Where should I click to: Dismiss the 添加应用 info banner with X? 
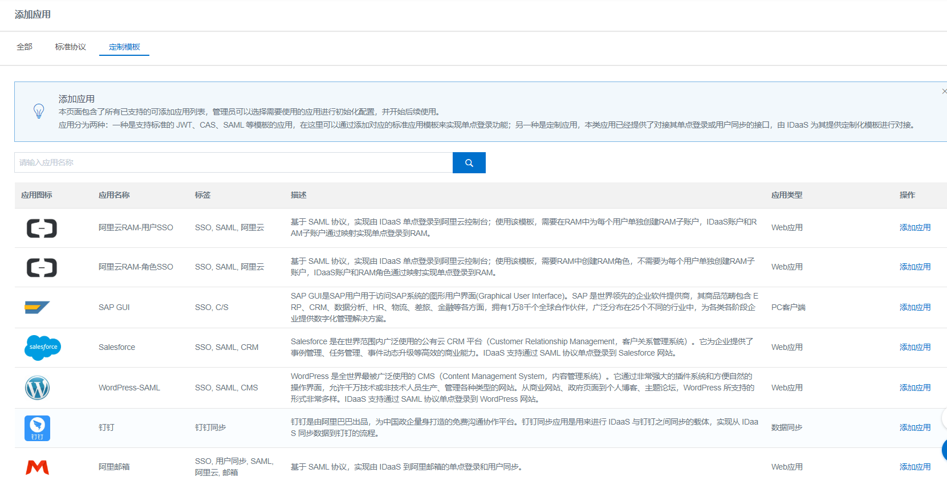pos(944,91)
